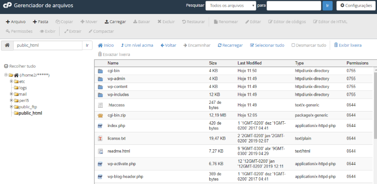377x184 pixels.
Task: Click the license.txt text file icon
Action: click(100, 139)
